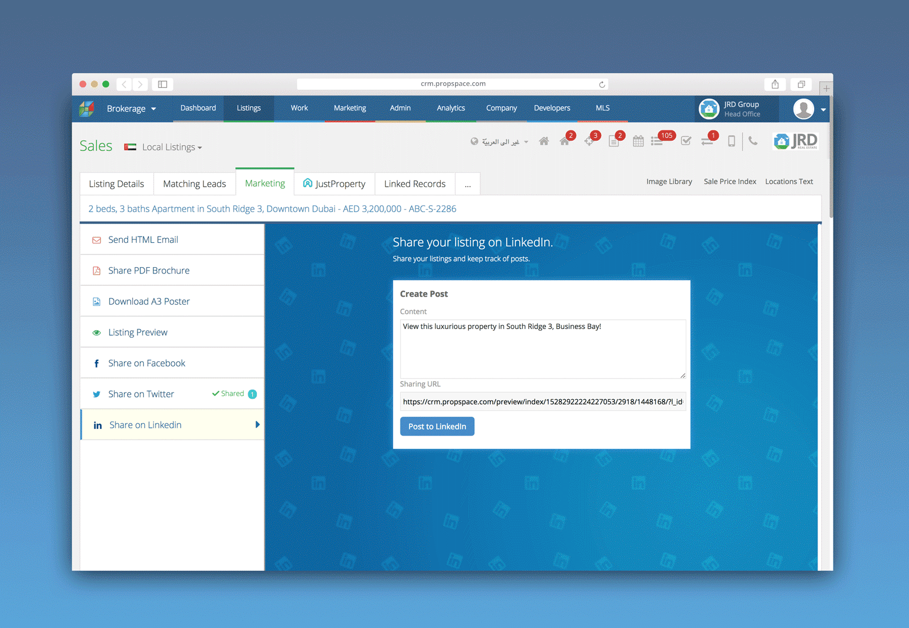Expand the Brokerage dropdown

tap(131, 109)
